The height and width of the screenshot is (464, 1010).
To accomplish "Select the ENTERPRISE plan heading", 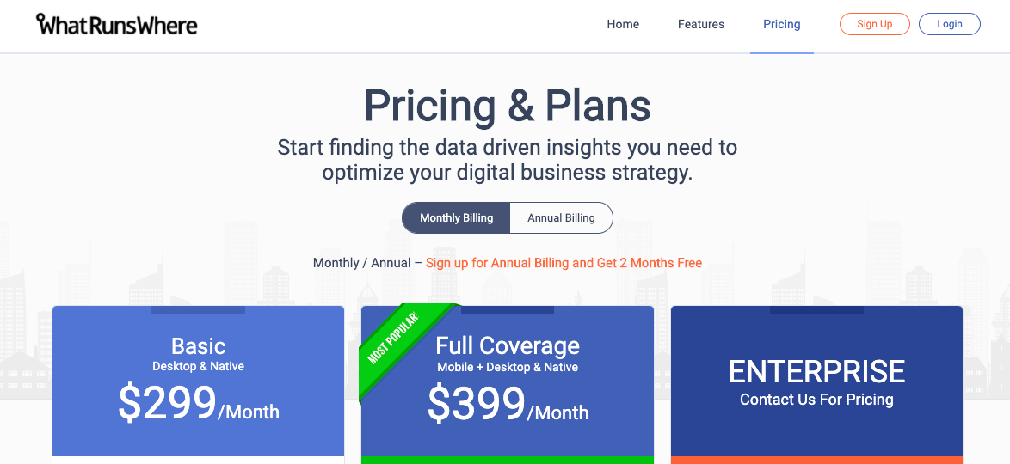I will [x=816, y=372].
